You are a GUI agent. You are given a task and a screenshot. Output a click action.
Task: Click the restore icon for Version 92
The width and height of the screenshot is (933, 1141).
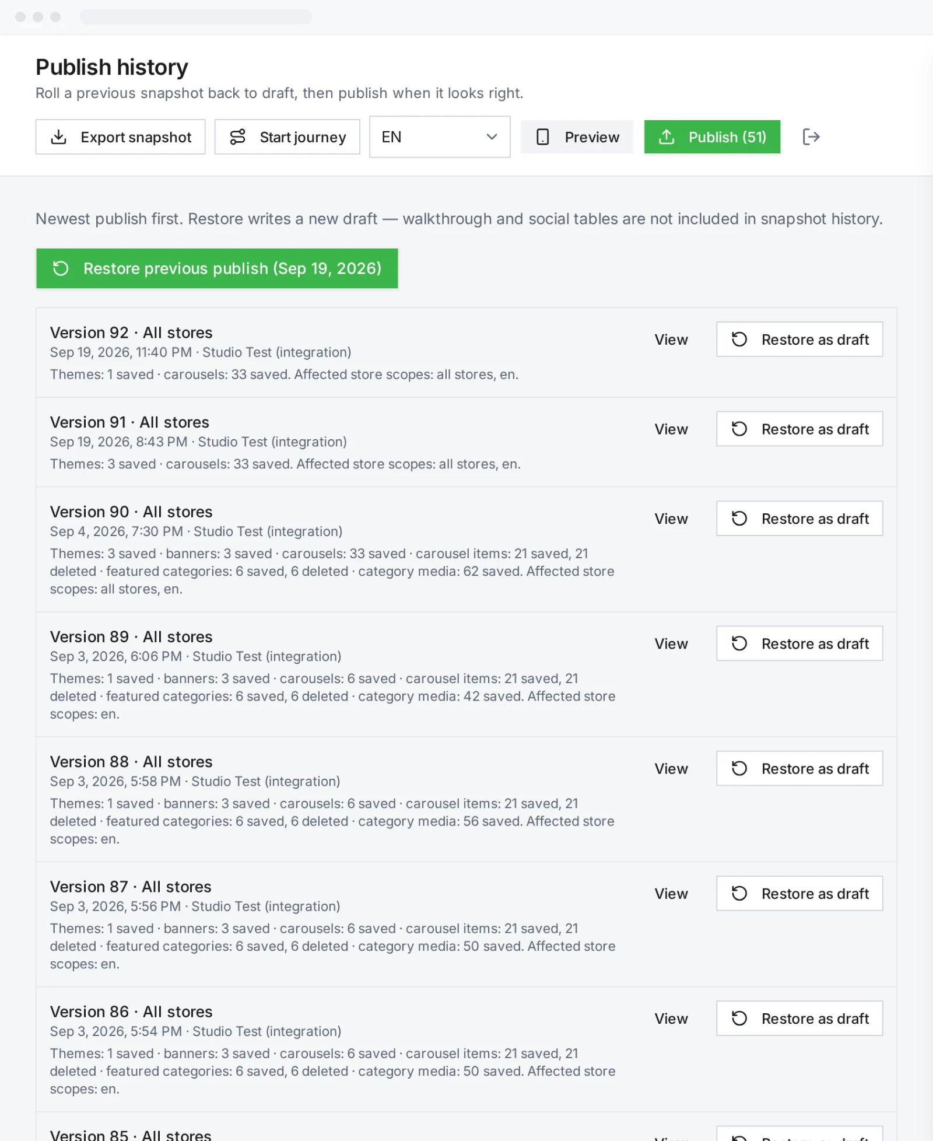pos(739,339)
